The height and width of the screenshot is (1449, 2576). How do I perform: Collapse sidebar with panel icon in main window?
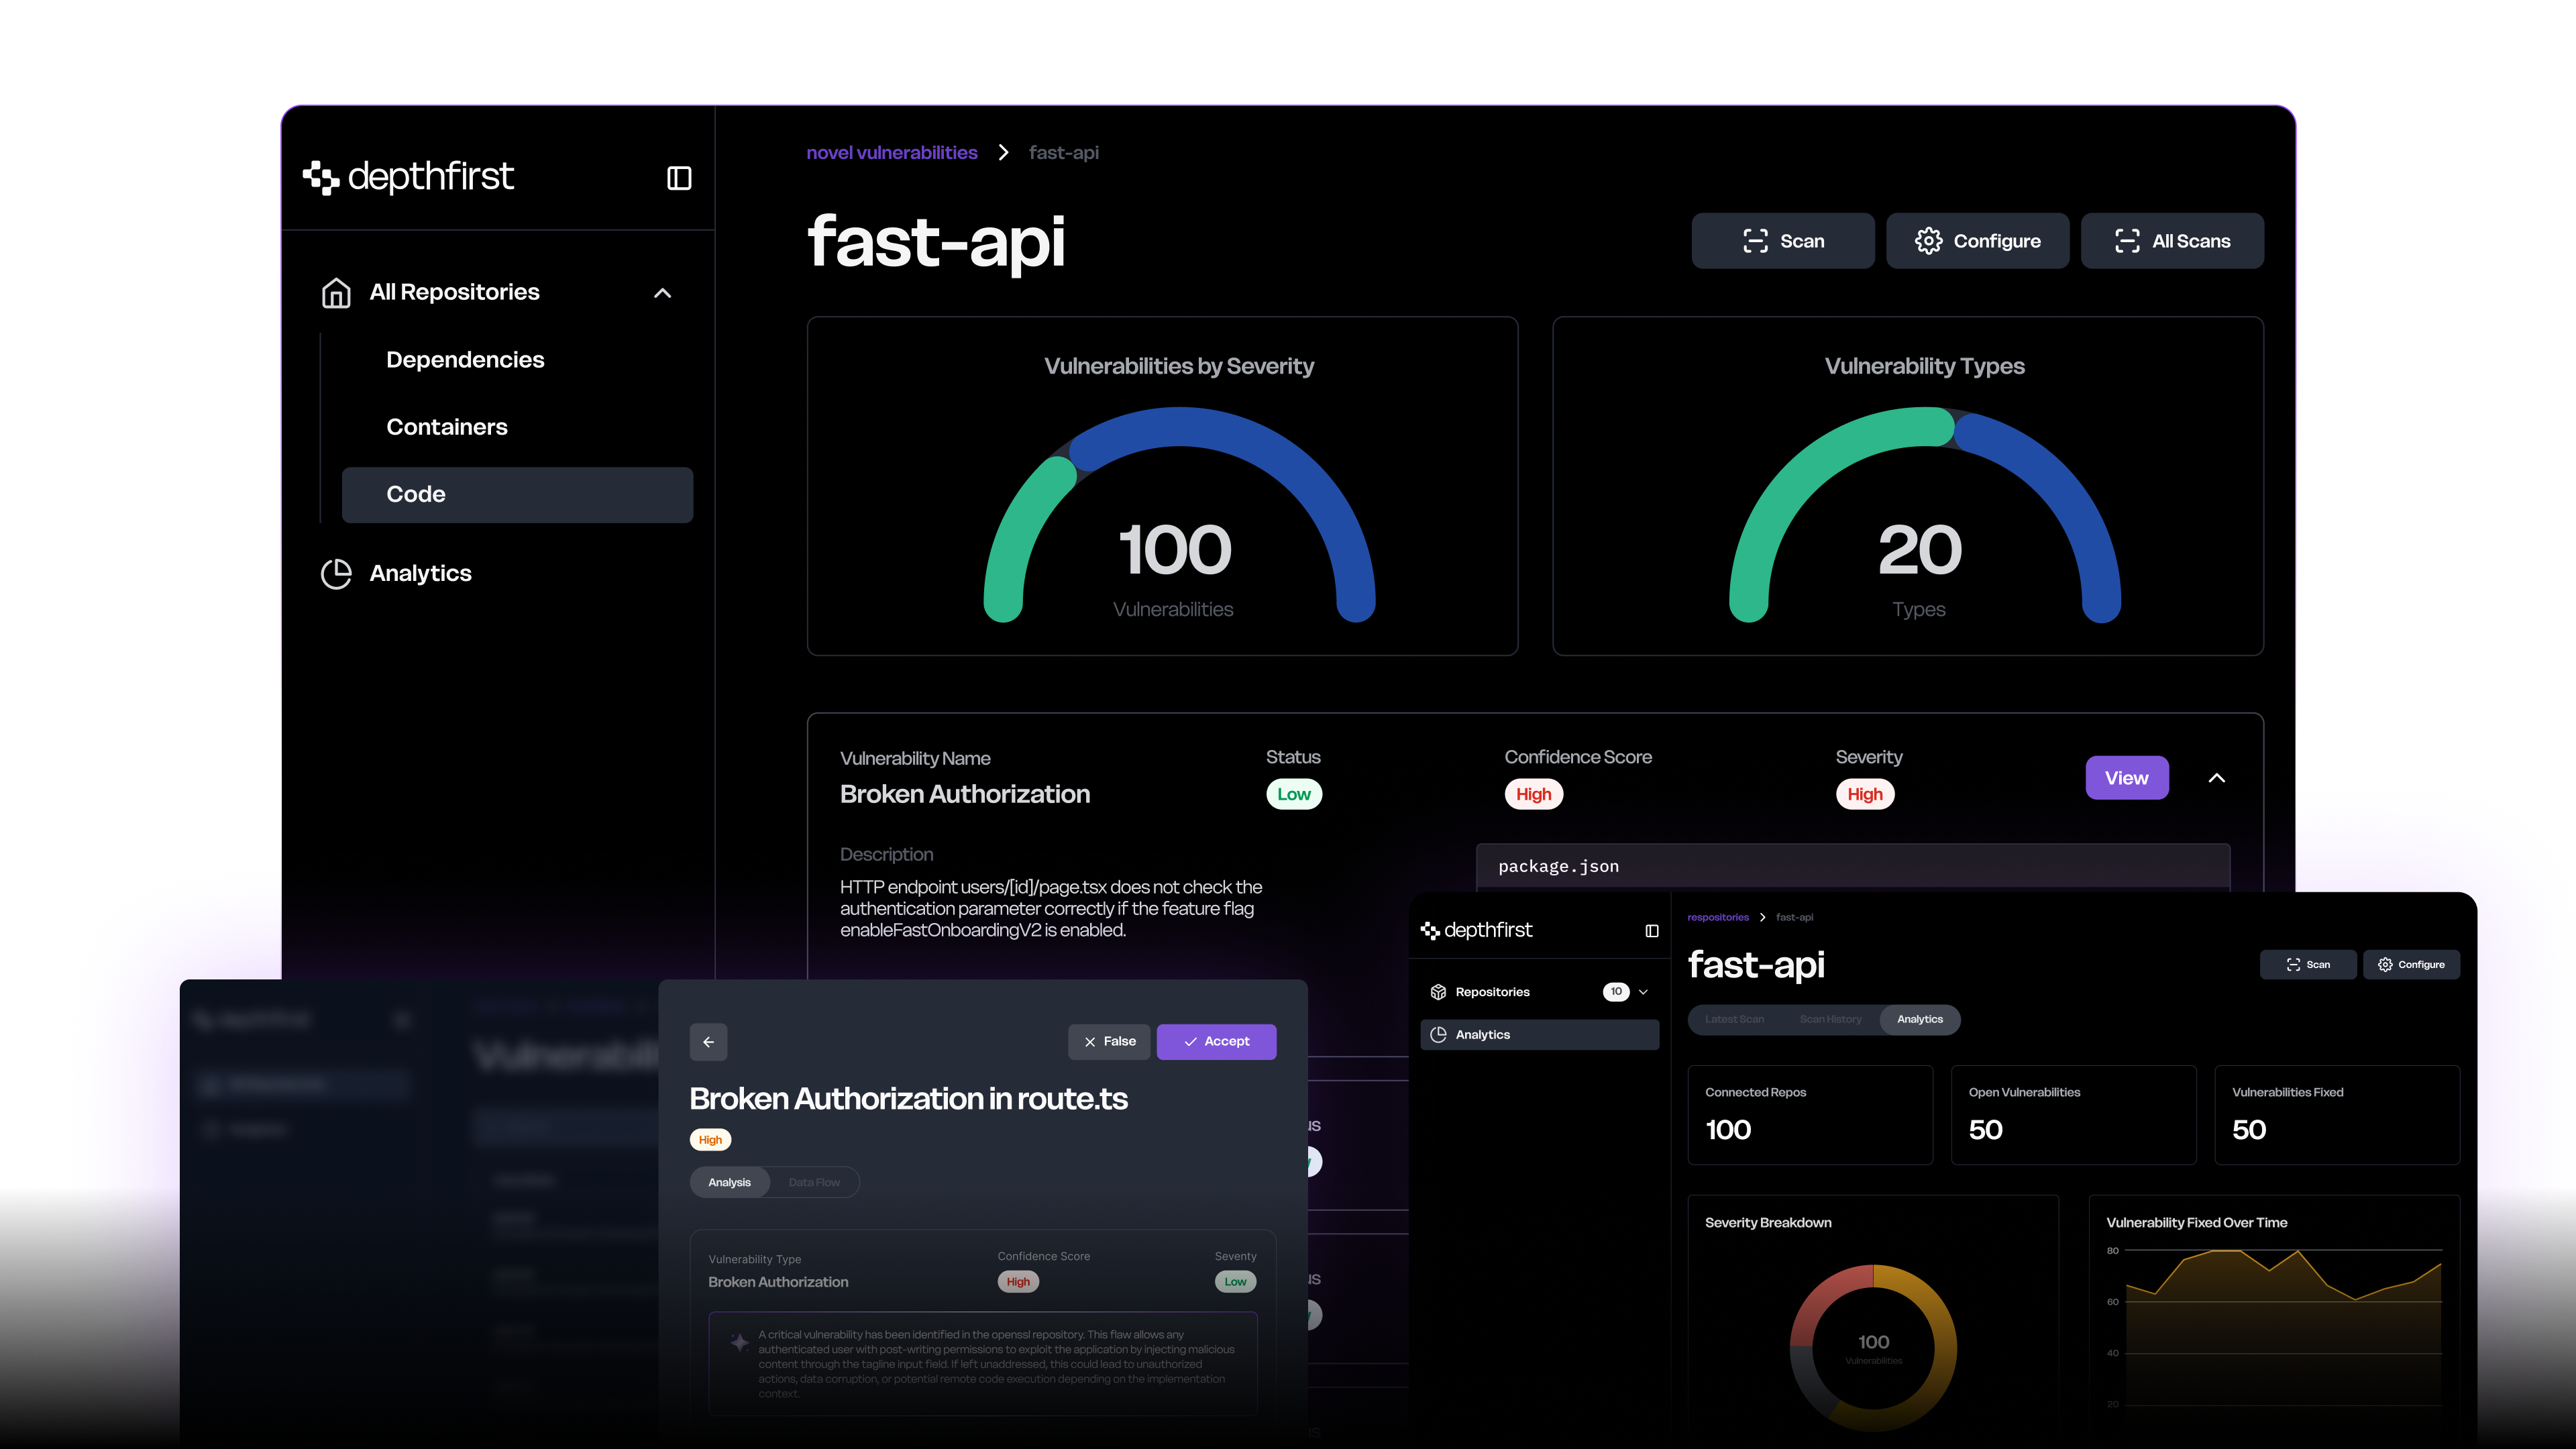679,178
